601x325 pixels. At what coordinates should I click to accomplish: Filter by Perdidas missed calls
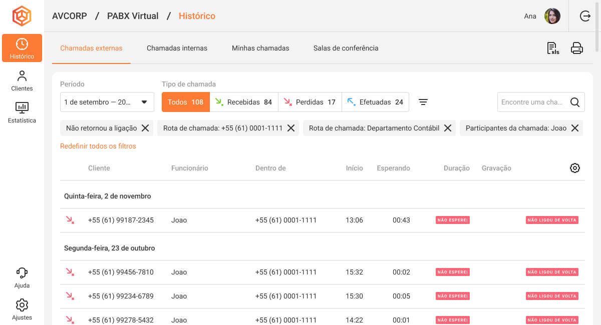[310, 102]
